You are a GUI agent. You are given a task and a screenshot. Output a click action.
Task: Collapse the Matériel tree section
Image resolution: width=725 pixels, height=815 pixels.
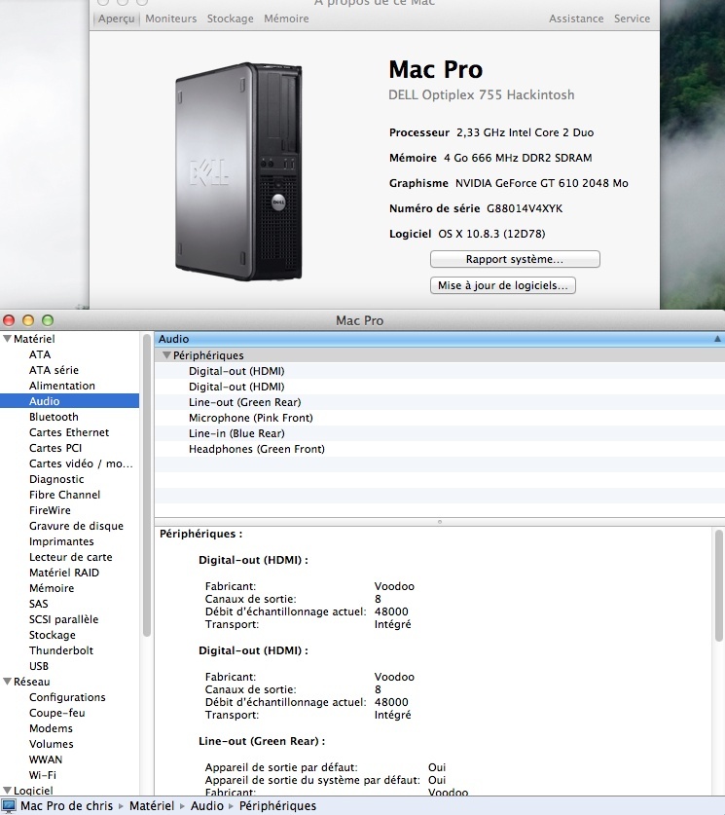(7, 339)
